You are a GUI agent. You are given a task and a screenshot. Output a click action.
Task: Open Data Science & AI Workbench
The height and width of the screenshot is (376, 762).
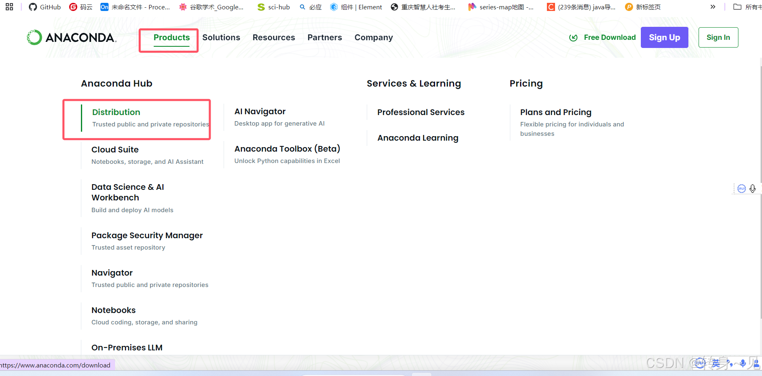point(128,192)
